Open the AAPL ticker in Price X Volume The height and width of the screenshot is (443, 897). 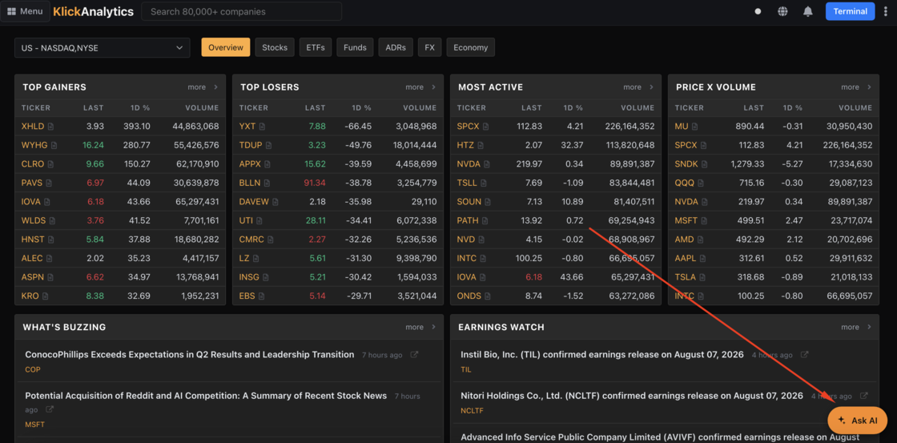coord(686,259)
